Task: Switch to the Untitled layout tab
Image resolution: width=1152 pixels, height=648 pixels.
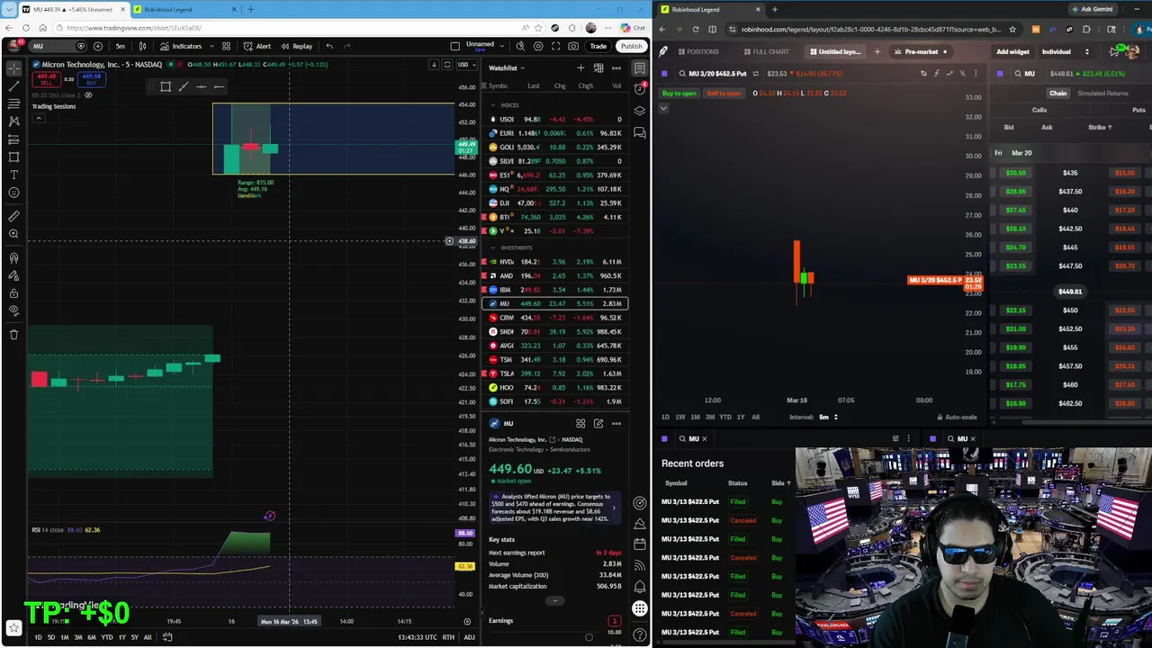Action: (834, 52)
